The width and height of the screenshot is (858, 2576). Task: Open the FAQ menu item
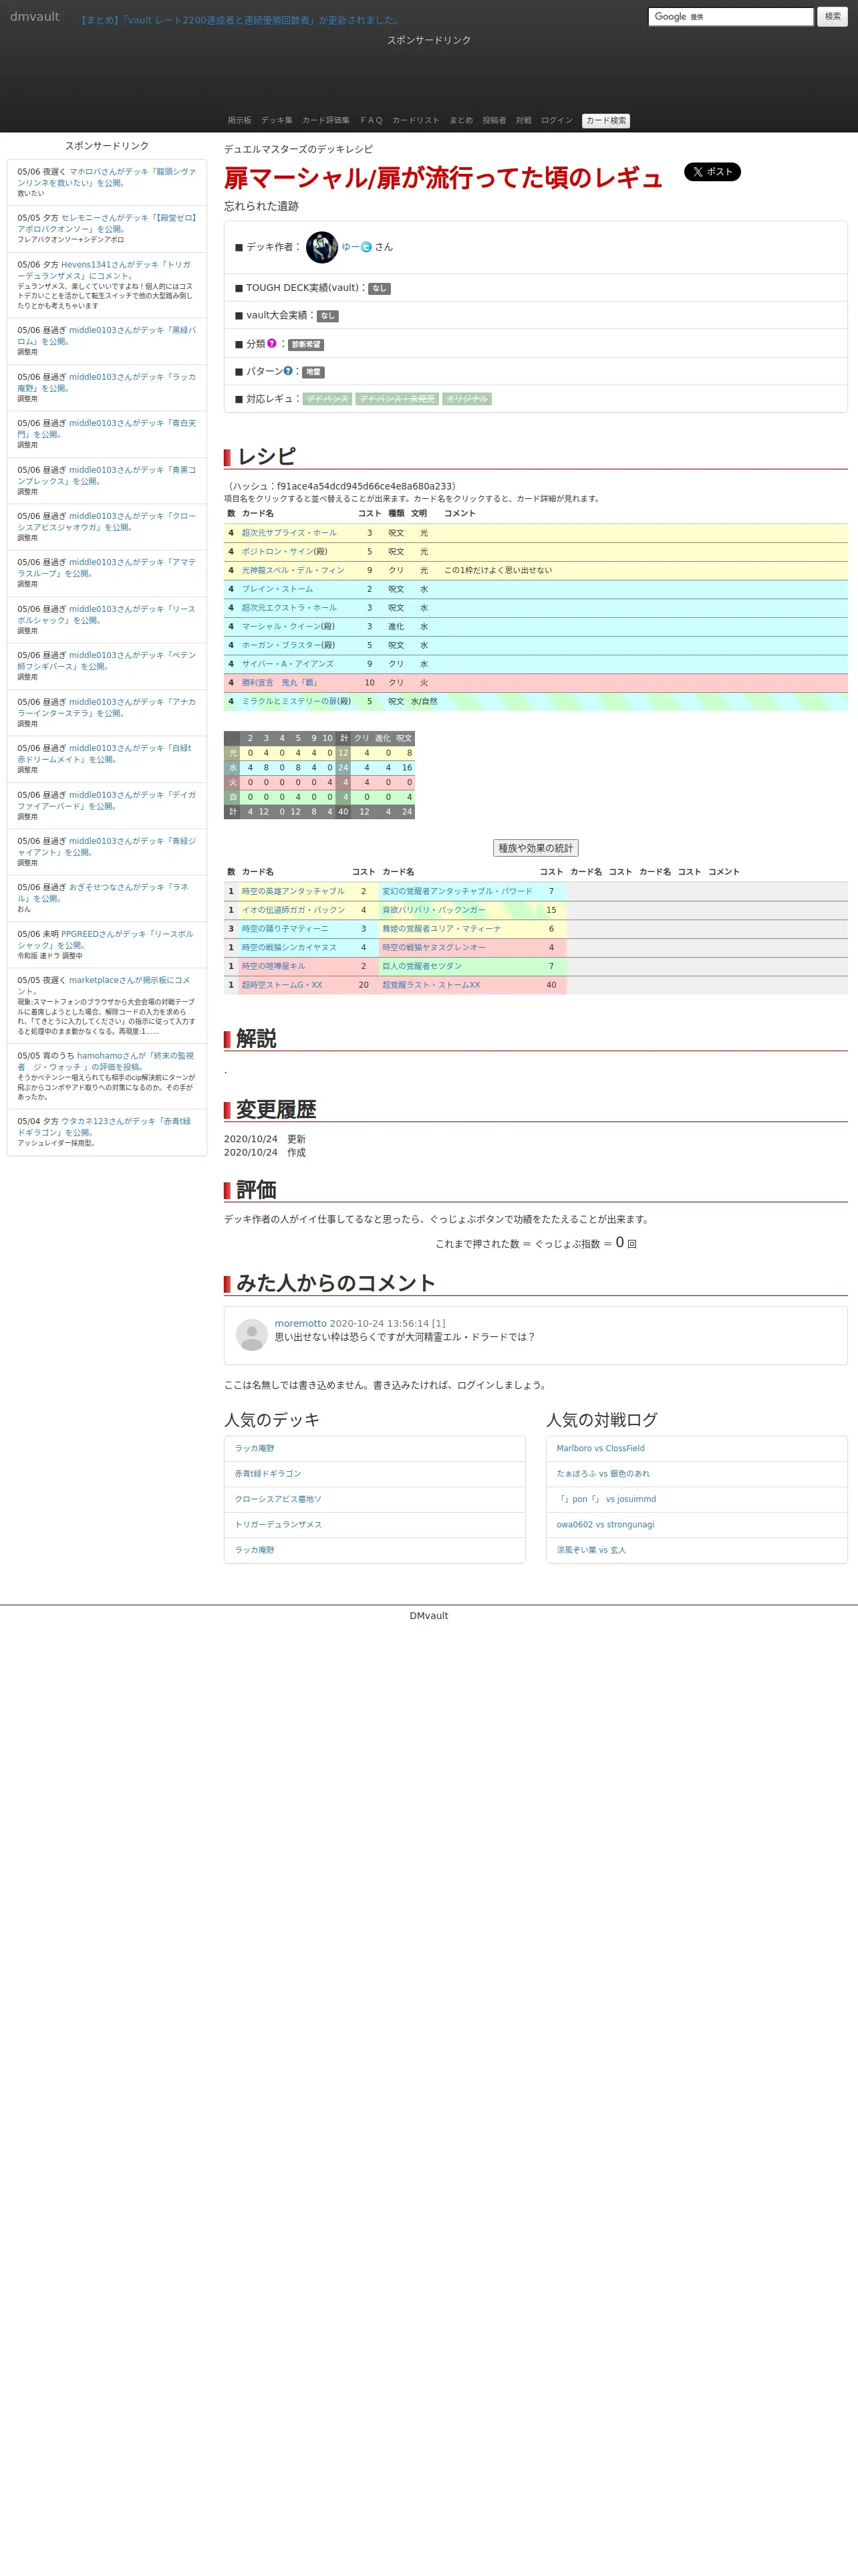(372, 120)
